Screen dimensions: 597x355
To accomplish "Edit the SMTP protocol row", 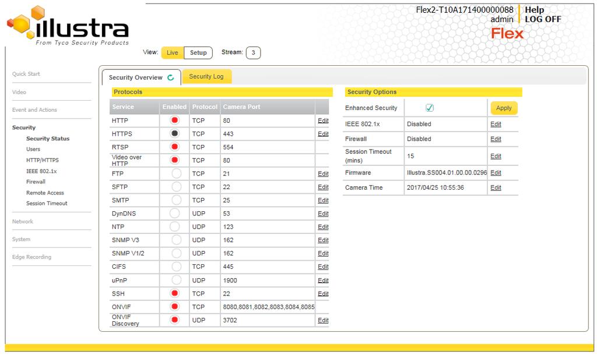I will click(x=323, y=200).
